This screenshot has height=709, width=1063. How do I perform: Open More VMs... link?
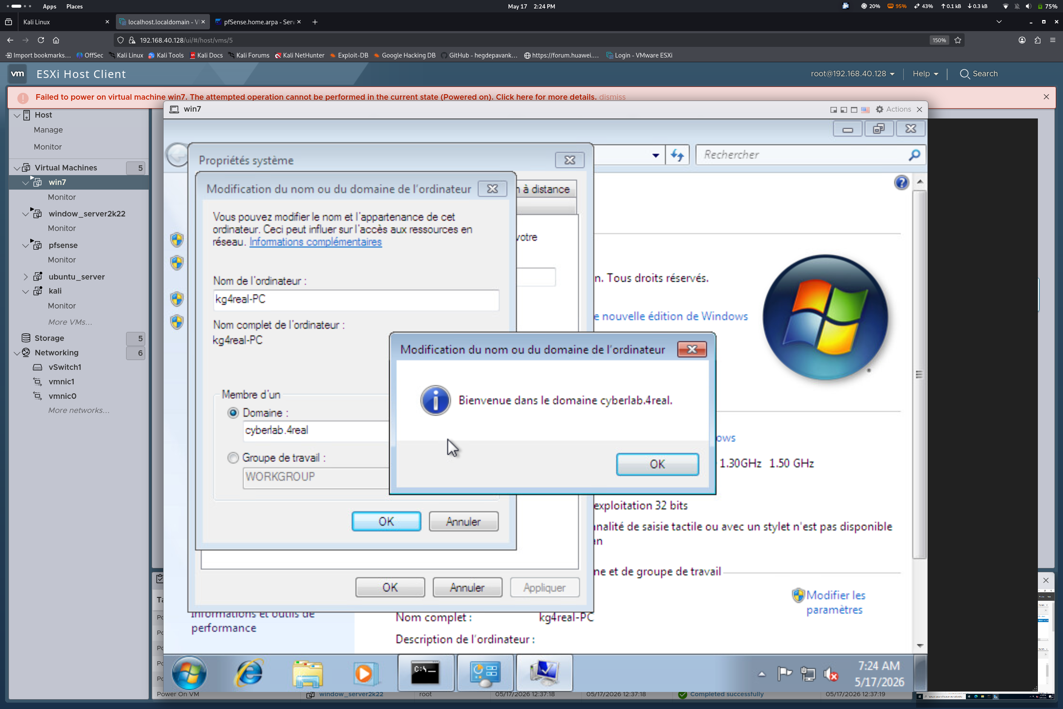click(70, 323)
